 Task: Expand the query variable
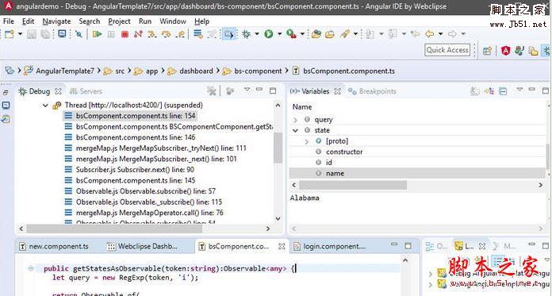pos(295,120)
